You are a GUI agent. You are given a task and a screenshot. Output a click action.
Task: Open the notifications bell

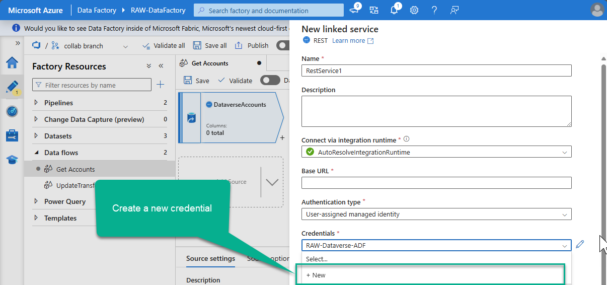pos(394,10)
